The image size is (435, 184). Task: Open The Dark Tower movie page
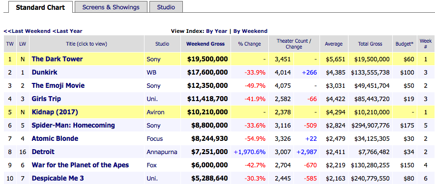[57, 59]
